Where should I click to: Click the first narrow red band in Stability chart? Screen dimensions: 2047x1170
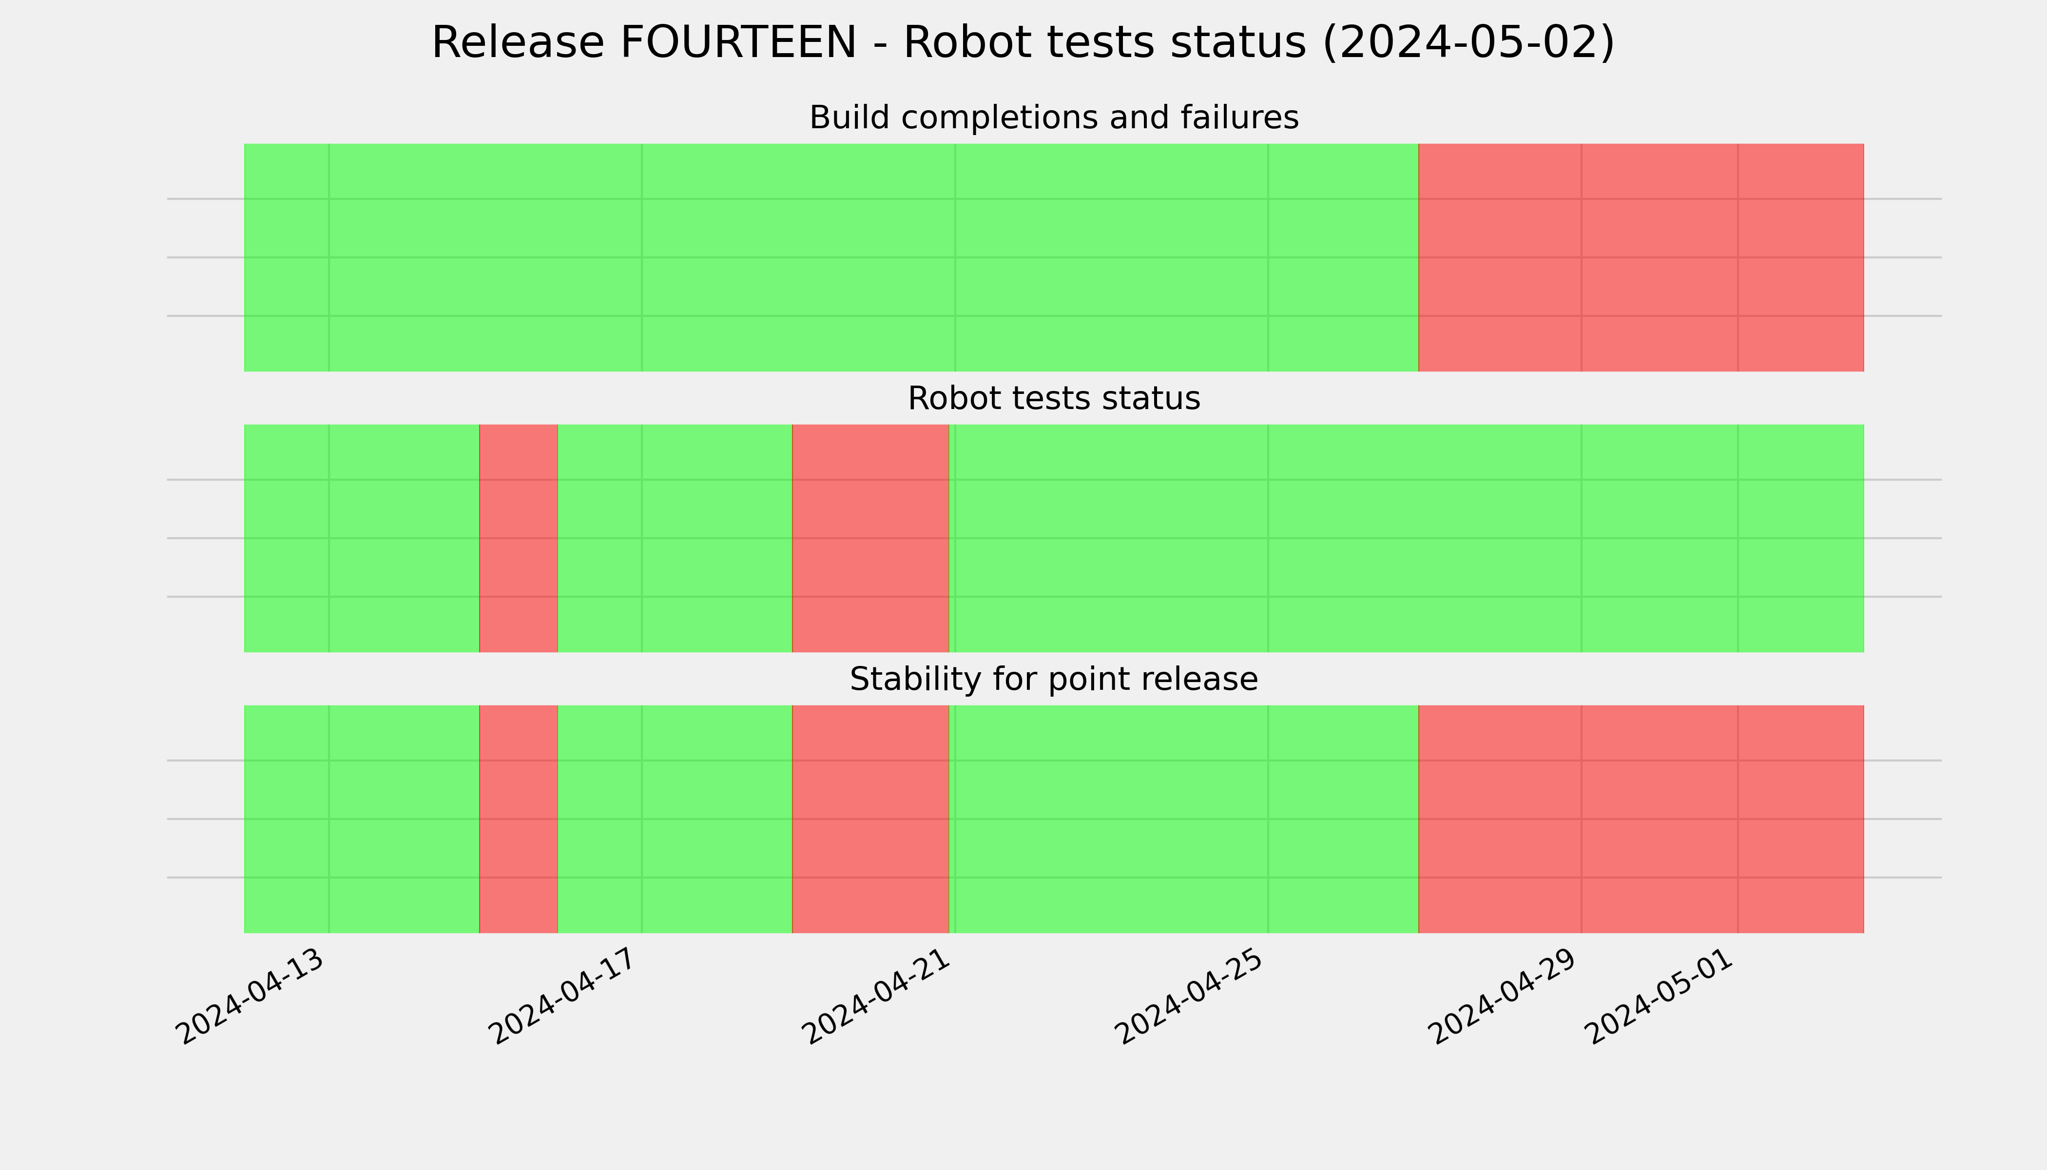coord(518,819)
